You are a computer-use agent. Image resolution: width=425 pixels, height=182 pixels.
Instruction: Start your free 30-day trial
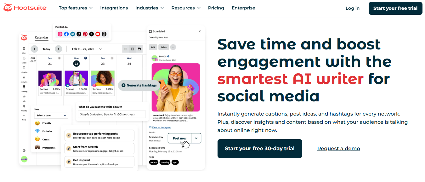point(259,148)
